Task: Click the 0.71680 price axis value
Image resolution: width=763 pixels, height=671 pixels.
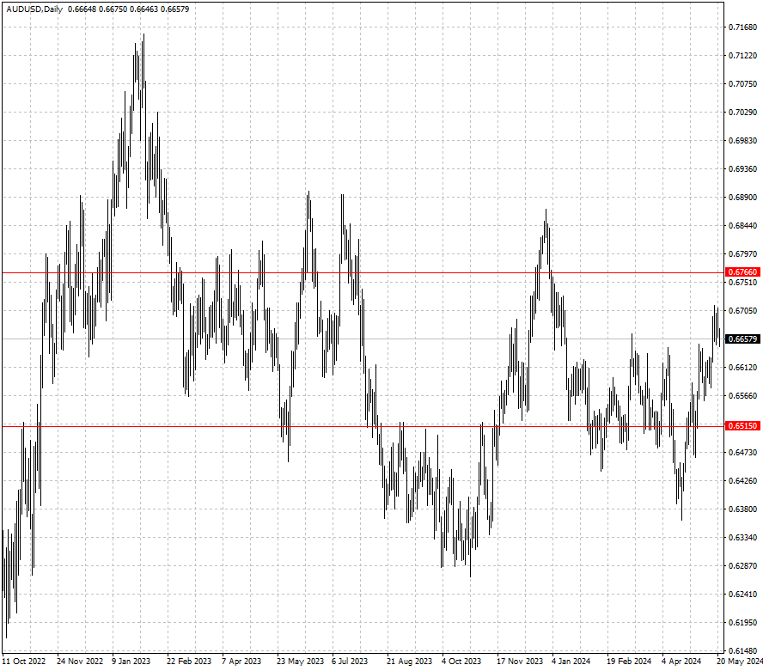Action: 742,27
